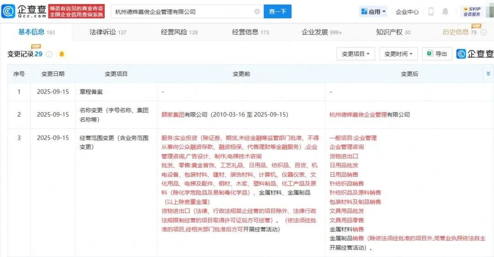Switch to the 知识产权 tab
The height and width of the screenshot is (257, 494).
click(393, 32)
